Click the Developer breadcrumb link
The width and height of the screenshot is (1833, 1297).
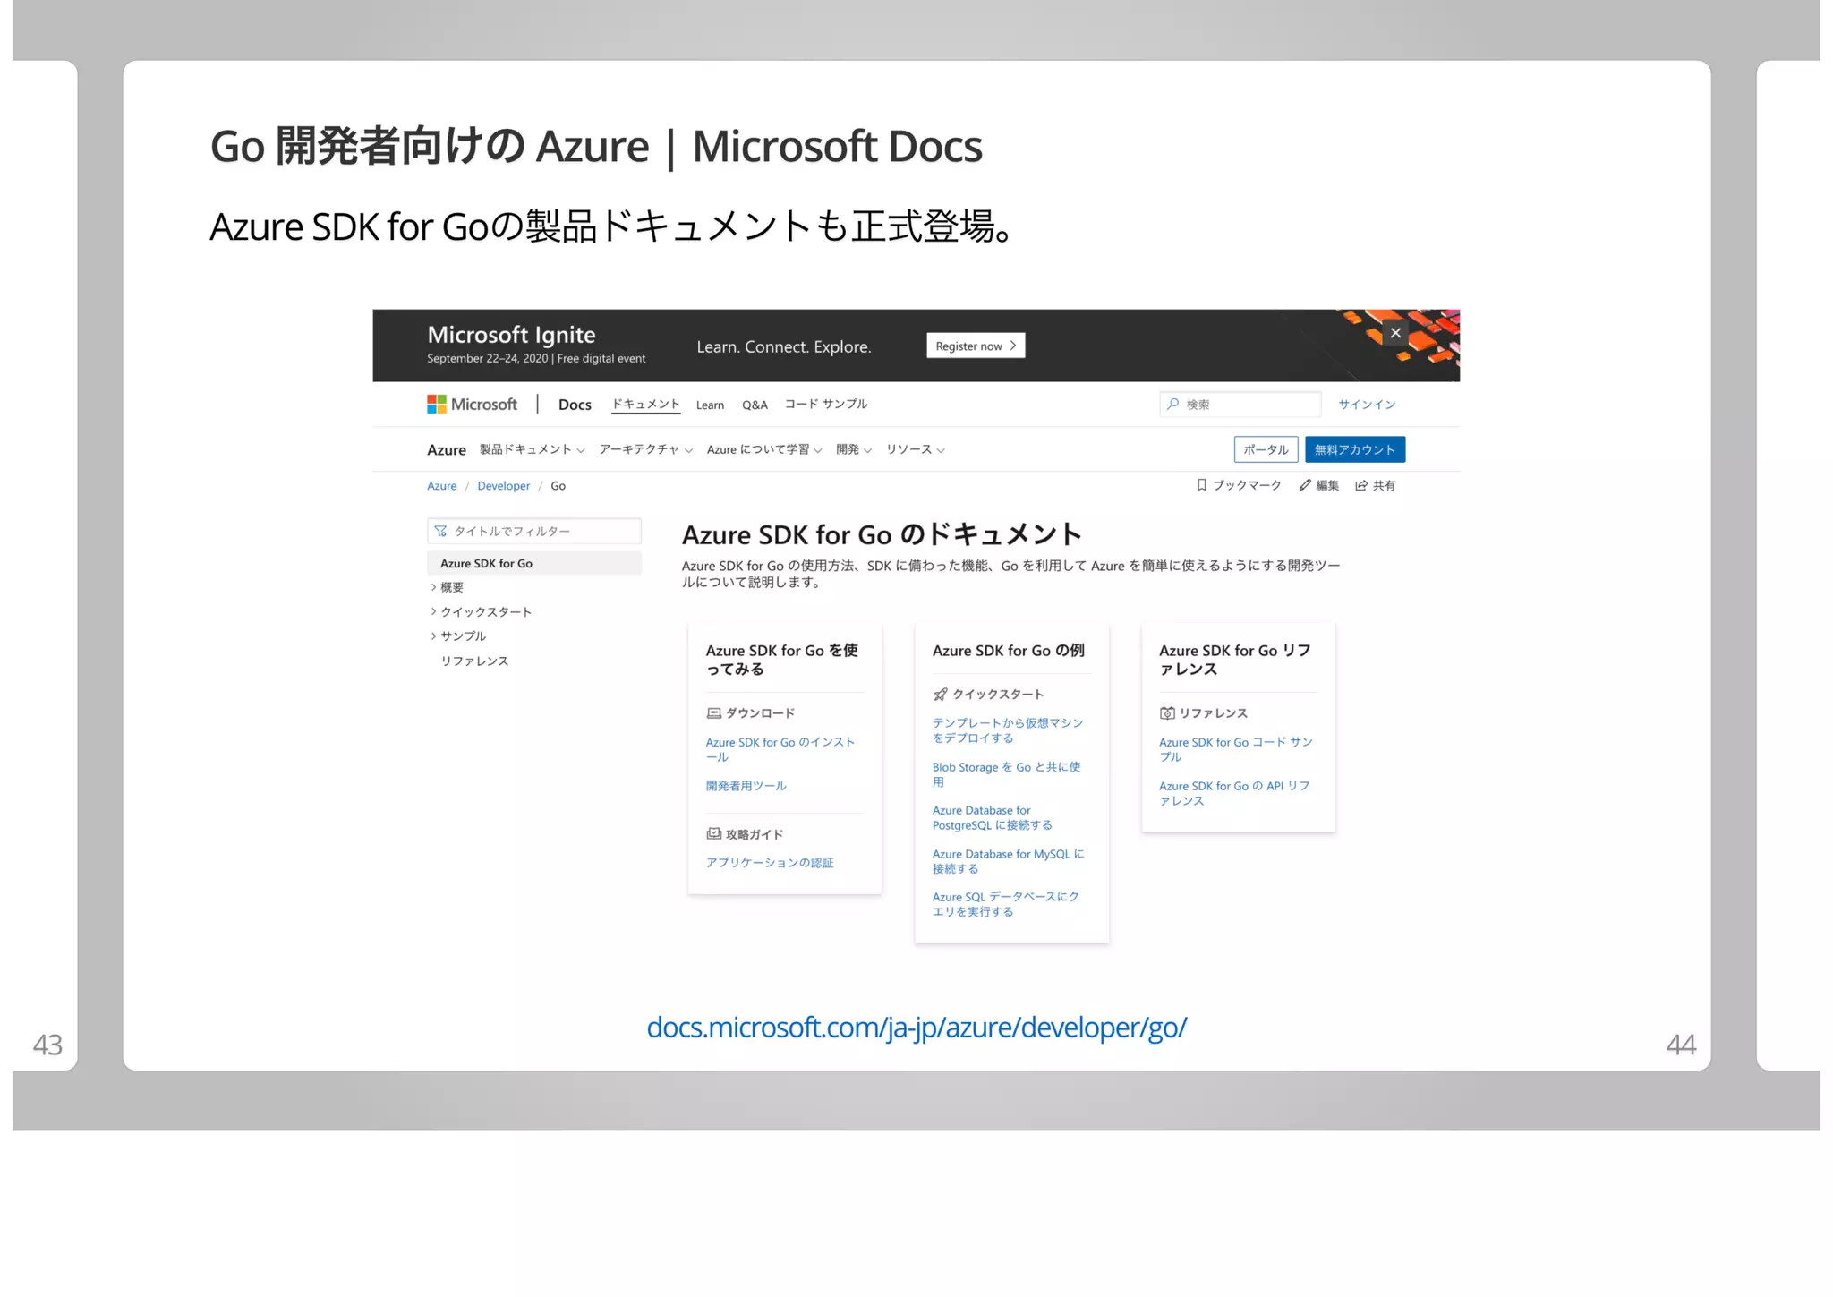(x=503, y=486)
